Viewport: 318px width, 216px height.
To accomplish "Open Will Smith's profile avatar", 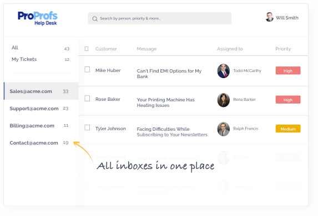I will pyautogui.click(x=270, y=17).
